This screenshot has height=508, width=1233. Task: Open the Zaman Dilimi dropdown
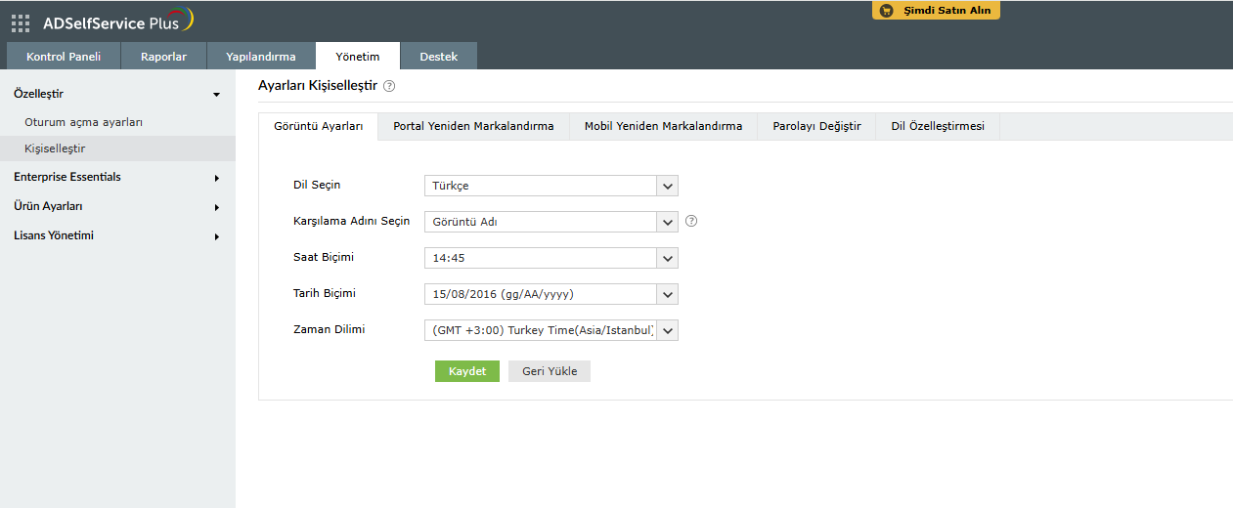(x=551, y=330)
